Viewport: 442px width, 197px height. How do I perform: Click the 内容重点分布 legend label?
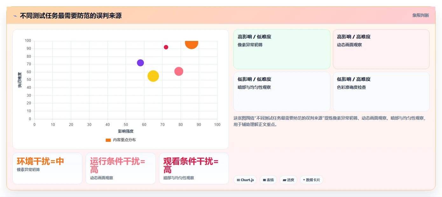tap(124, 140)
